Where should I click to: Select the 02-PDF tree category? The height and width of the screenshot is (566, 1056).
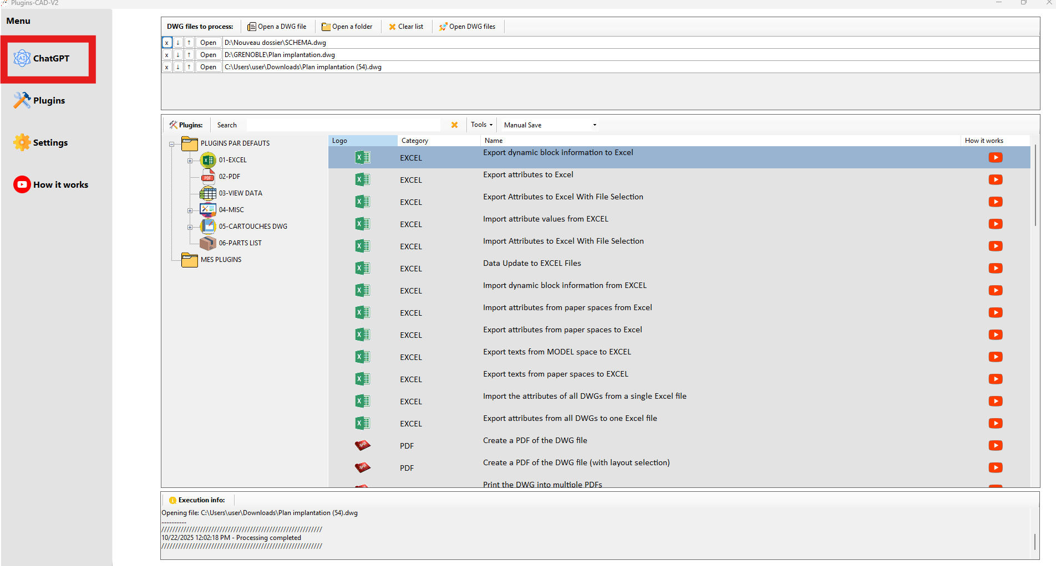click(x=229, y=177)
